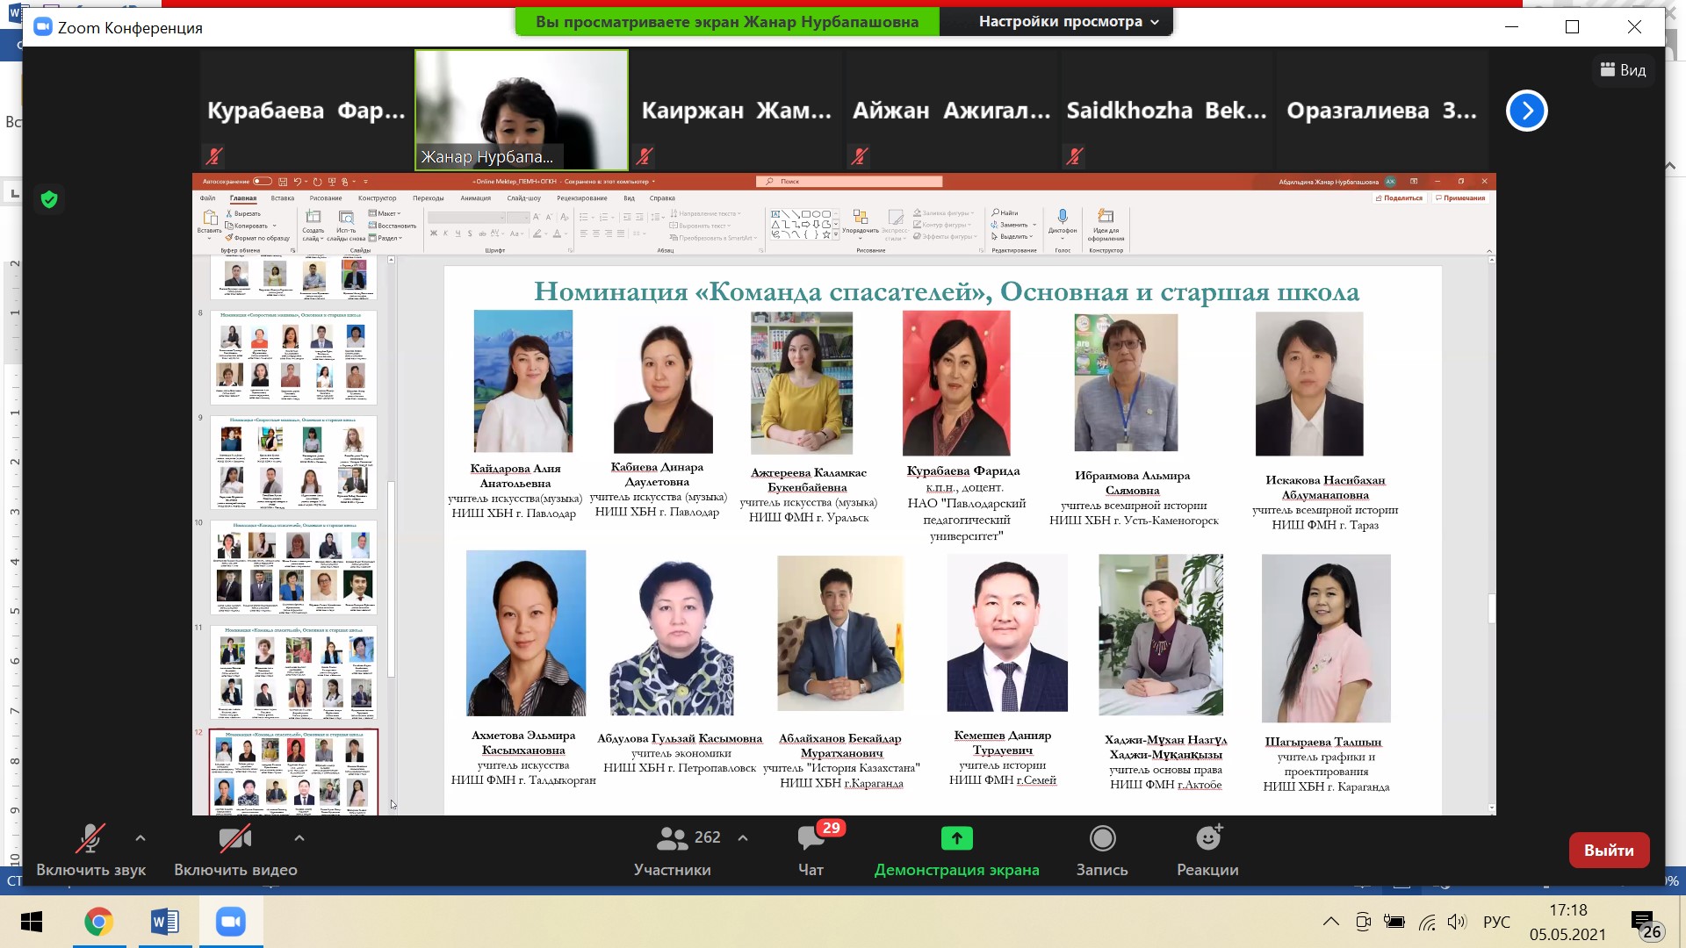Open Google Chrome from taskbar
Viewport: 1686px width, 948px height.
click(98, 923)
